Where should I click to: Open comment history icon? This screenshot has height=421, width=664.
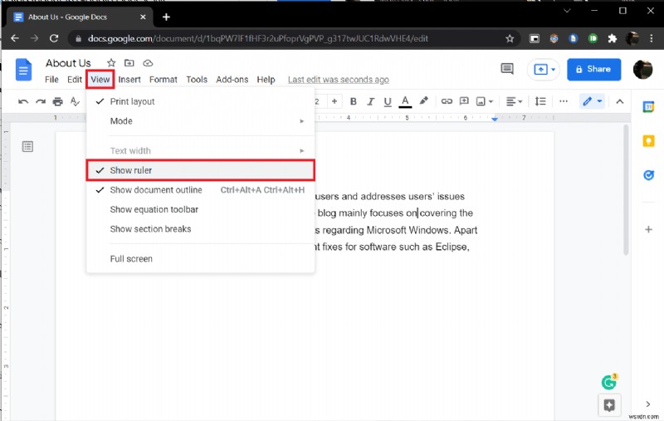click(x=507, y=69)
